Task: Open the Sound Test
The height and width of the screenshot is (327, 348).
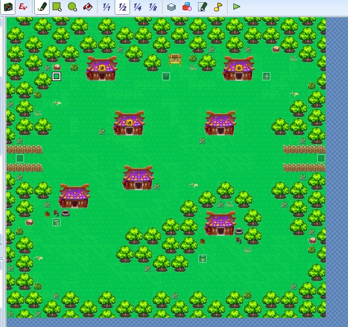Action: [218, 7]
